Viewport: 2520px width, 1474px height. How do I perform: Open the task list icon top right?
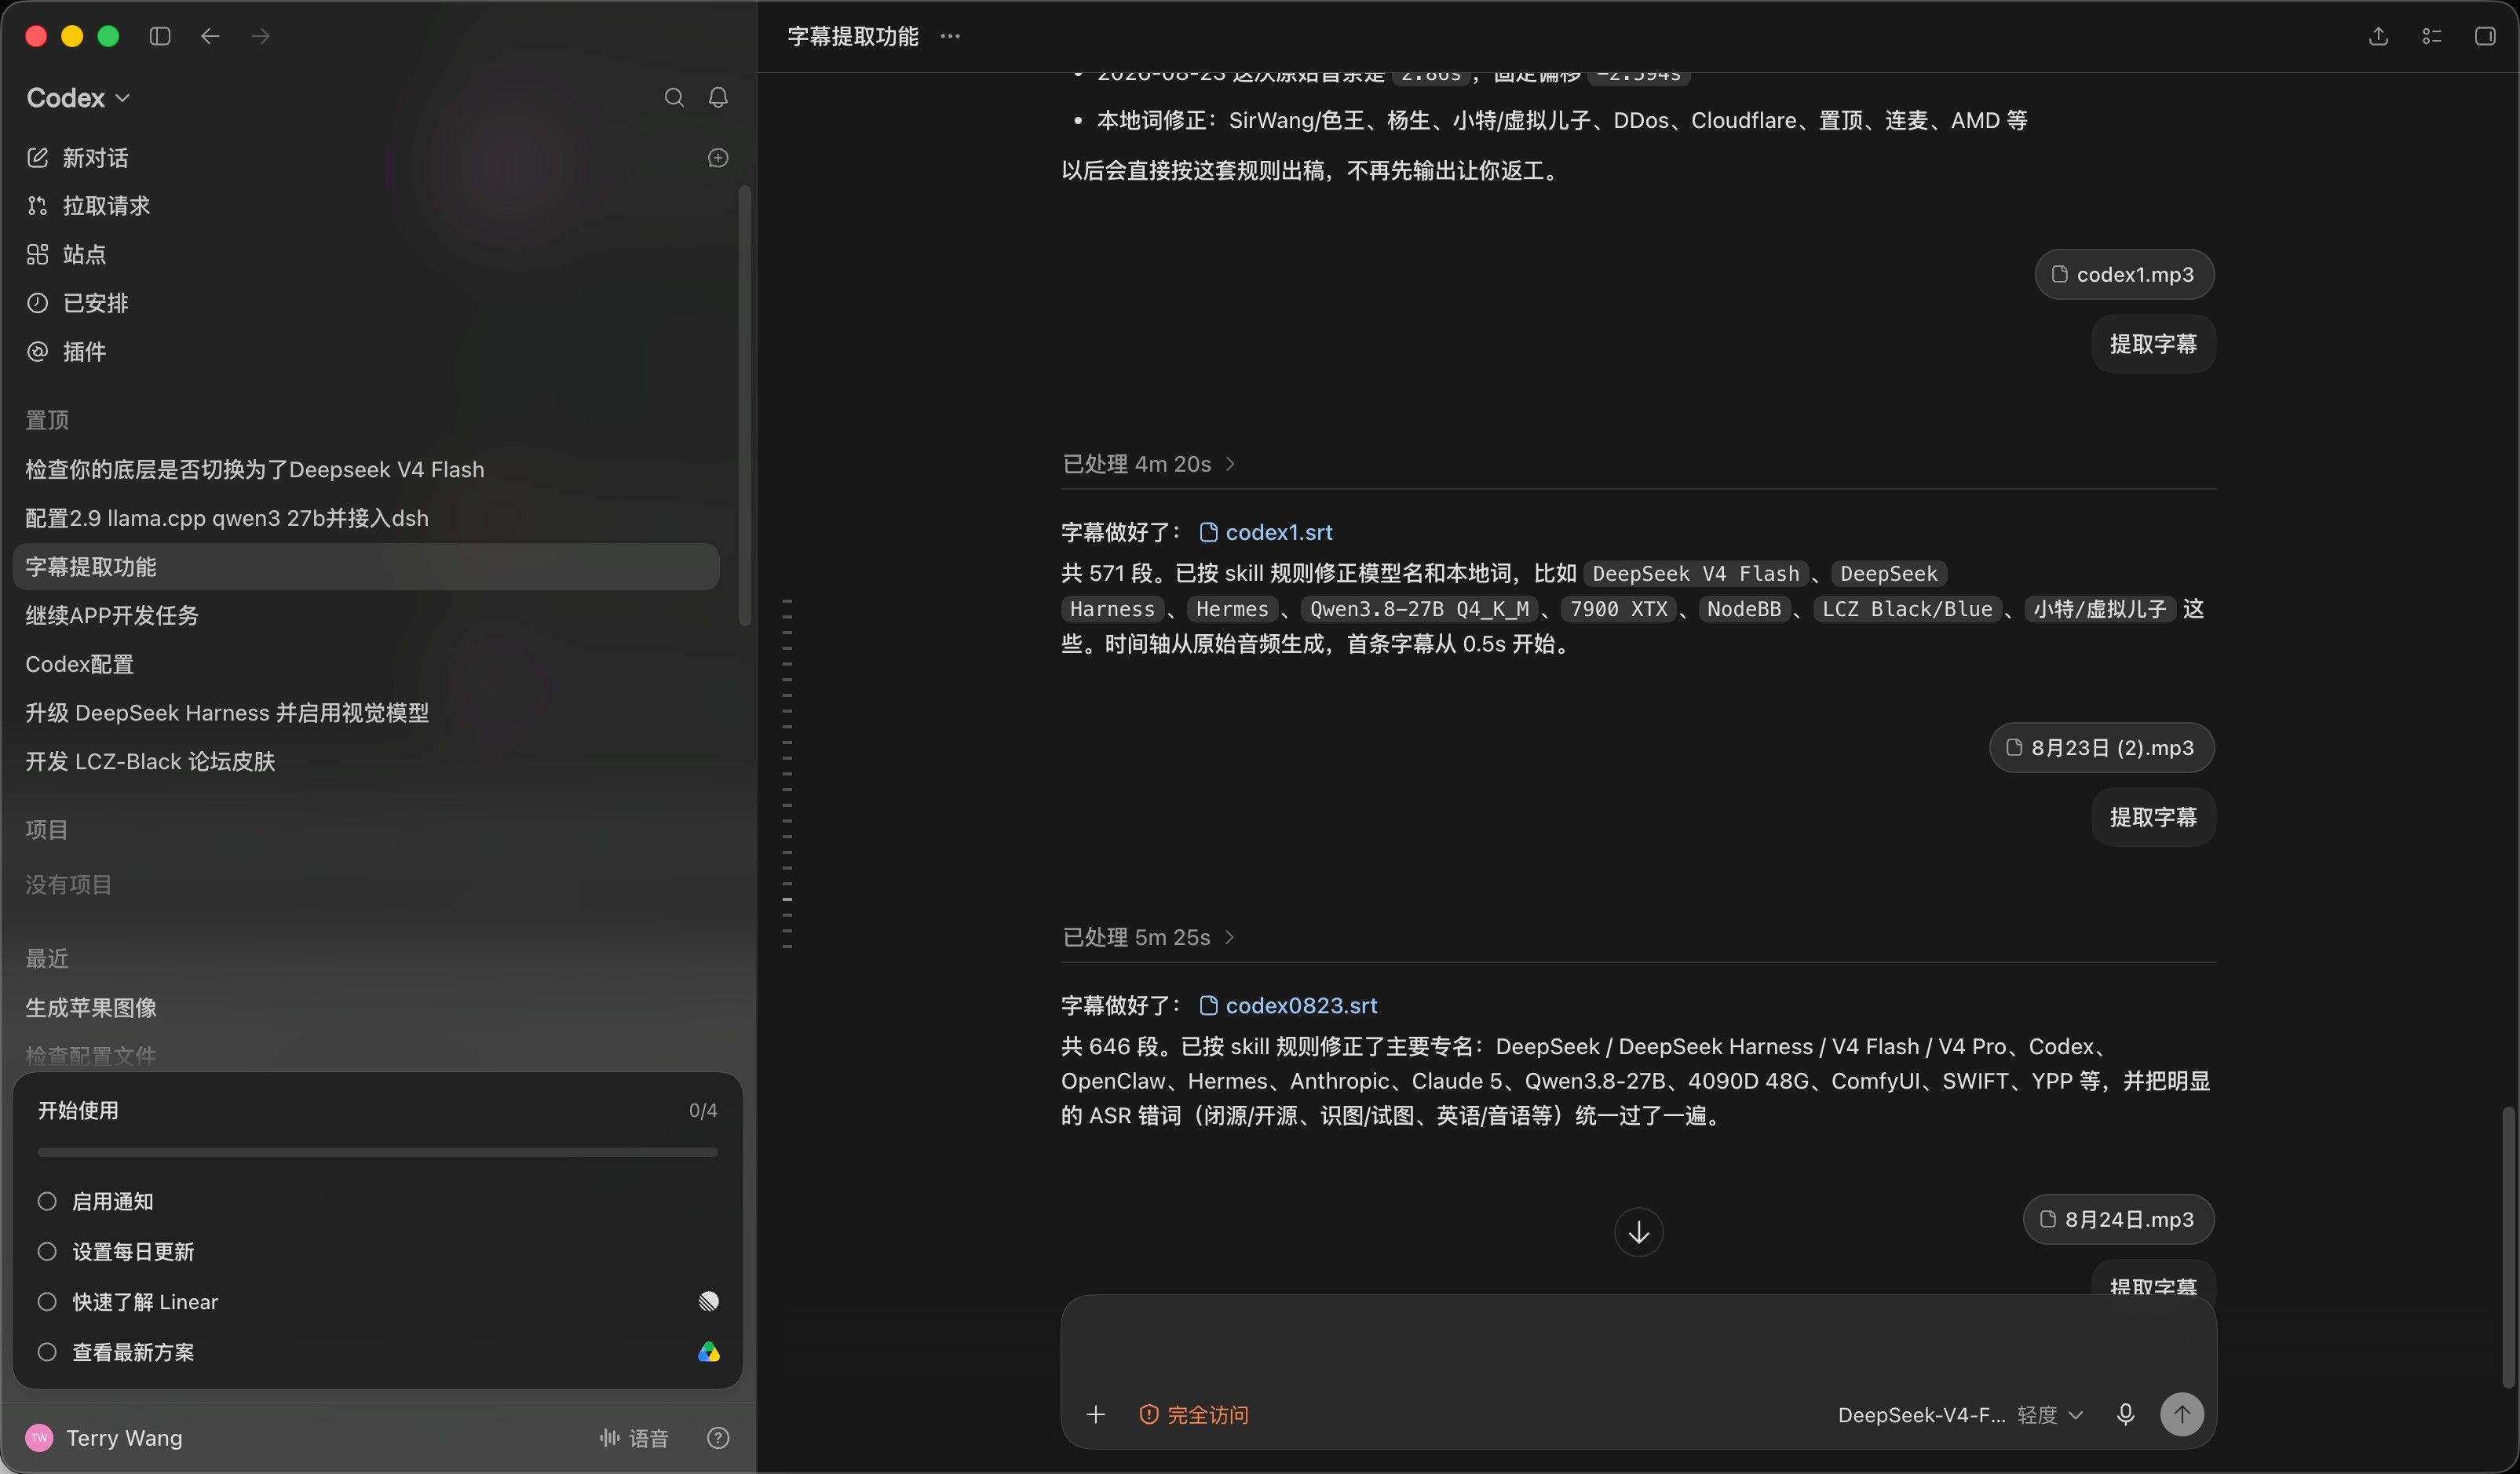2432,36
